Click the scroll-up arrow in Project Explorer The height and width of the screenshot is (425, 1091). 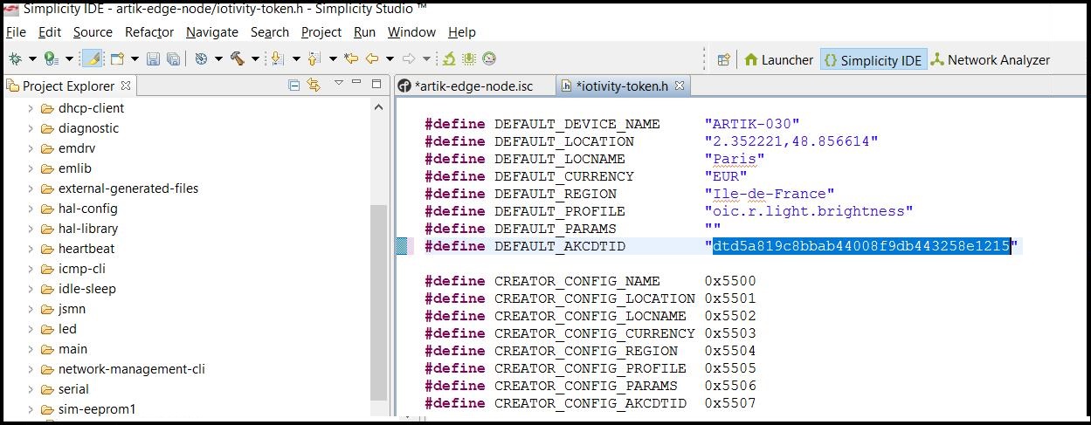[x=378, y=107]
